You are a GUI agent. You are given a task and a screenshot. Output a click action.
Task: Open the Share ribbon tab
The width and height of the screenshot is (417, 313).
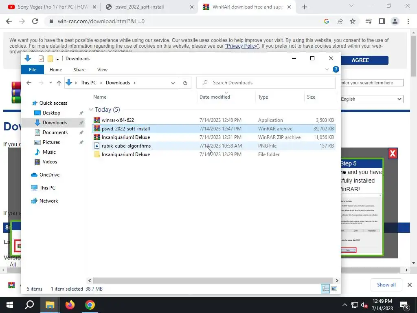(79, 70)
